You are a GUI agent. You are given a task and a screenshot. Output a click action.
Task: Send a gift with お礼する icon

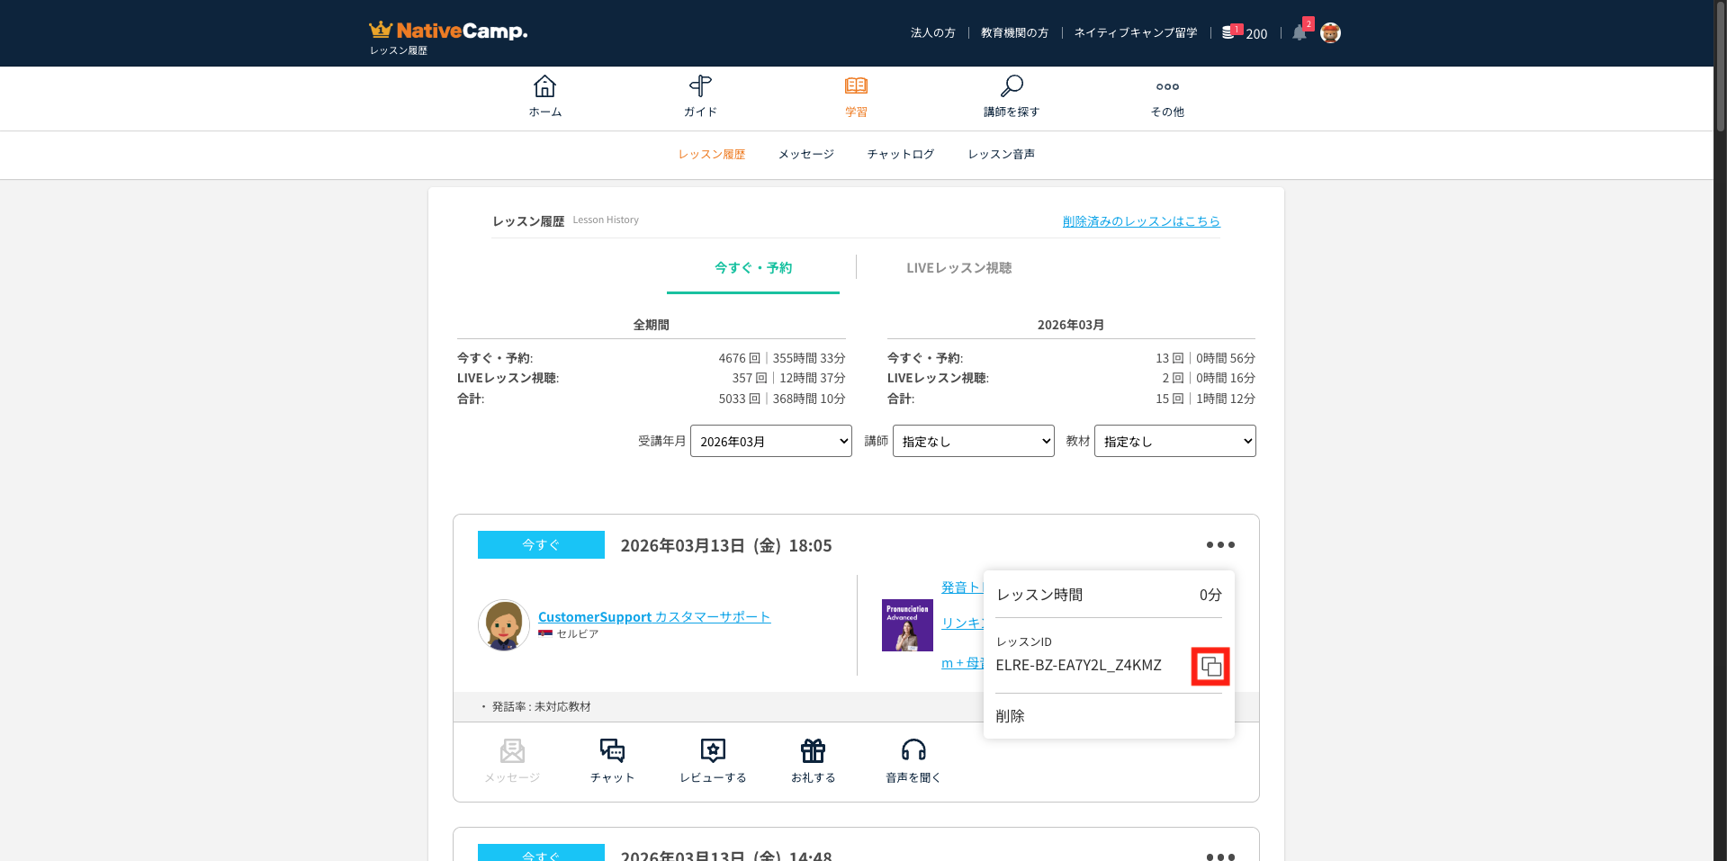tap(813, 750)
